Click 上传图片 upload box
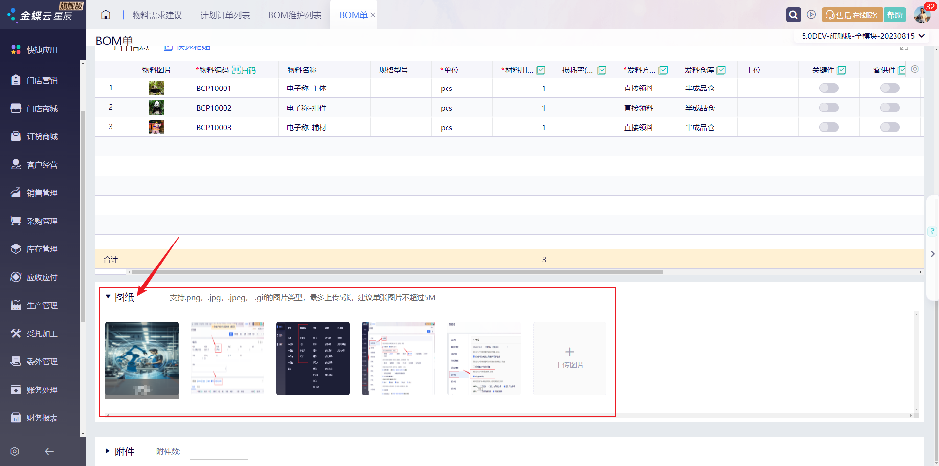939x466 pixels. point(570,358)
